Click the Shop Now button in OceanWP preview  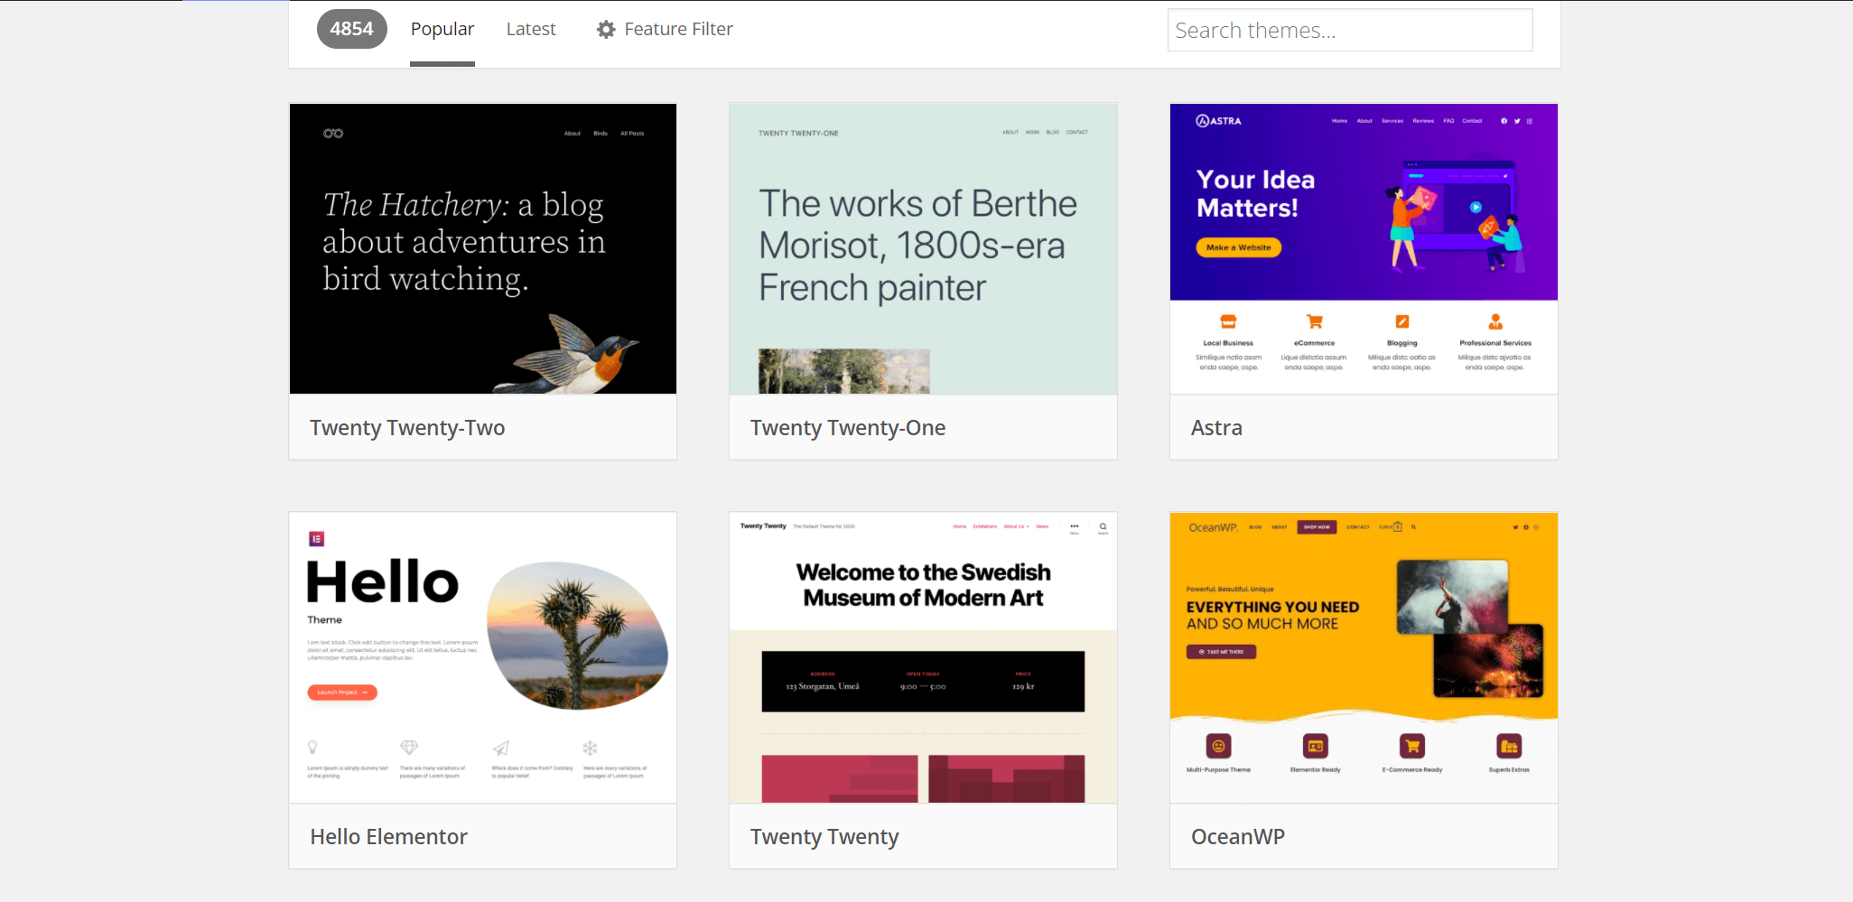point(1317,527)
